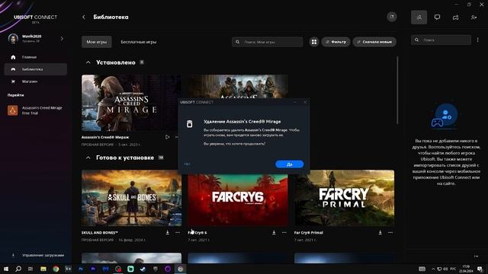Open Google Chrome from the taskbar
Image resolution: width=488 pixels, height=274 pixels.
[56, 269]
